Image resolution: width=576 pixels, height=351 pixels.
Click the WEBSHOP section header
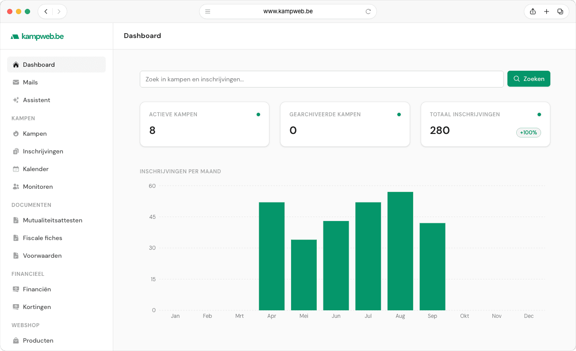pos(26,325)
